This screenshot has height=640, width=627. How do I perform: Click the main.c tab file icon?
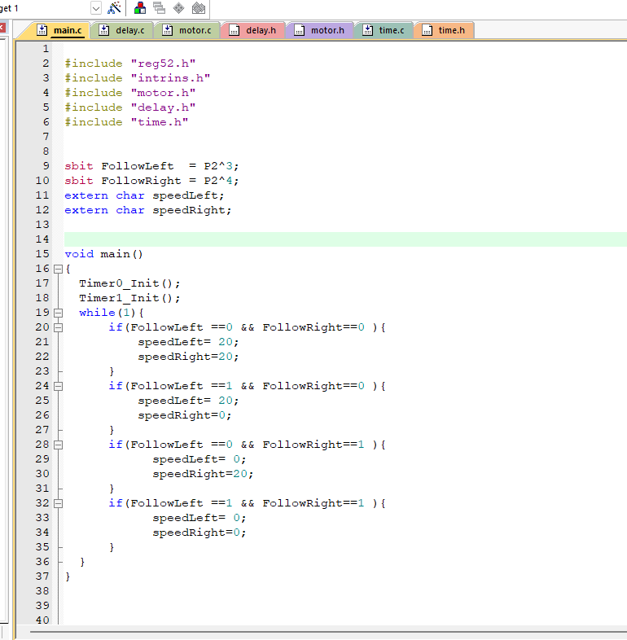42,30
